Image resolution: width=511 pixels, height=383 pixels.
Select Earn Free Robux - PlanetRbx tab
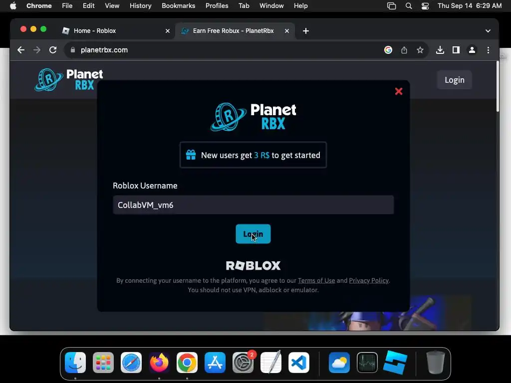click(235, 30)
